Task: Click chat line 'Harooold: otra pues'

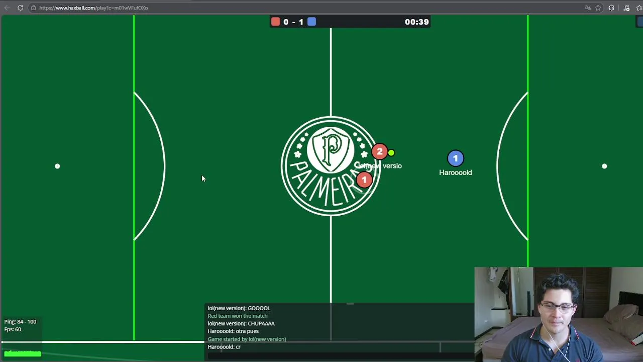Action: 233,331
